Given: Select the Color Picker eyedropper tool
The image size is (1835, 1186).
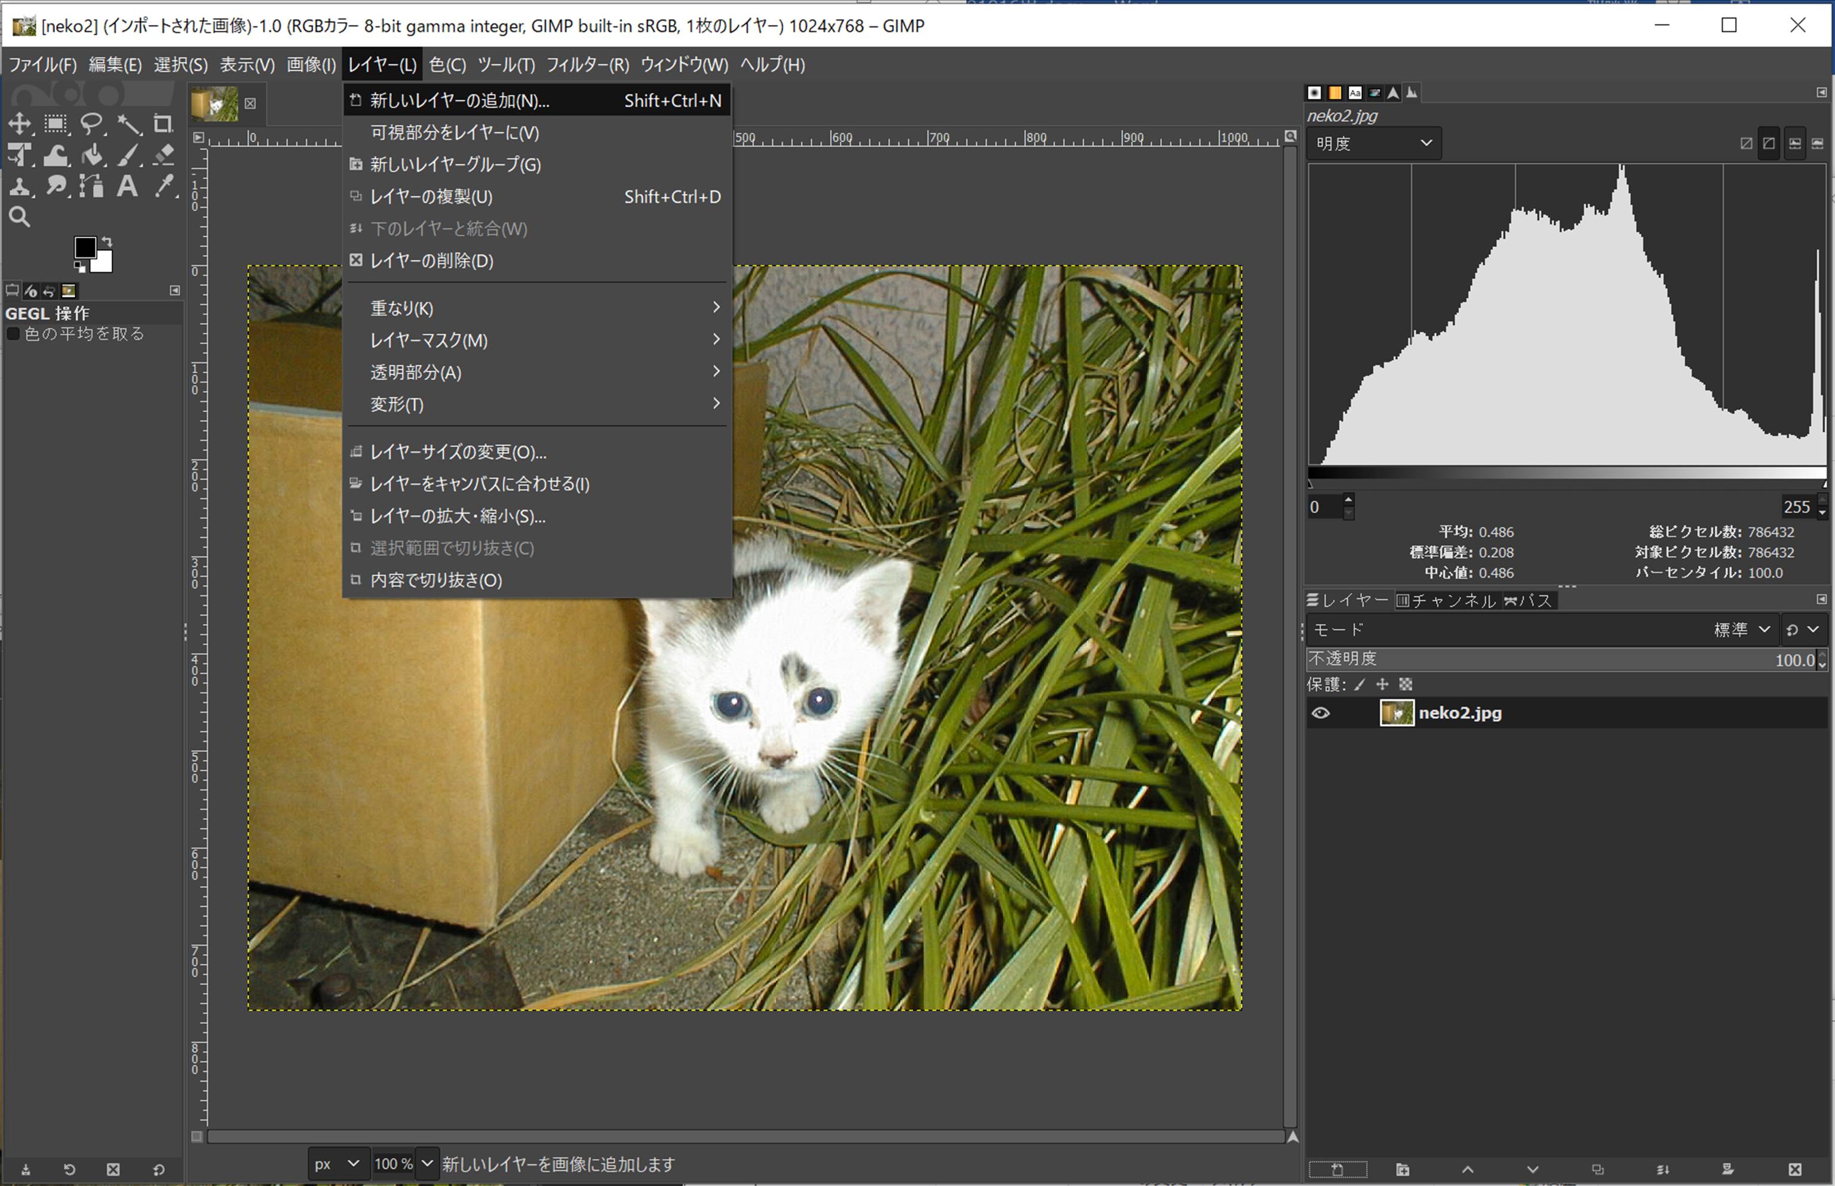Looking at the screenshot, I should [x=163, y=186].
